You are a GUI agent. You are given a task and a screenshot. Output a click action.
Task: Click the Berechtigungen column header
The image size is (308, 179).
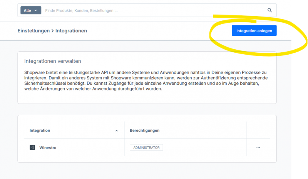point(145,130)
